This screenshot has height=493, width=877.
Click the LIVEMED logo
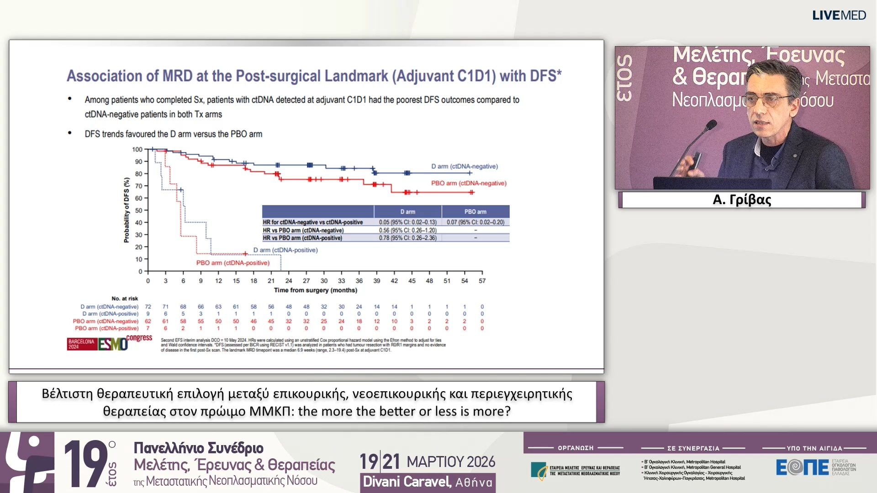(x=839, y=15)
